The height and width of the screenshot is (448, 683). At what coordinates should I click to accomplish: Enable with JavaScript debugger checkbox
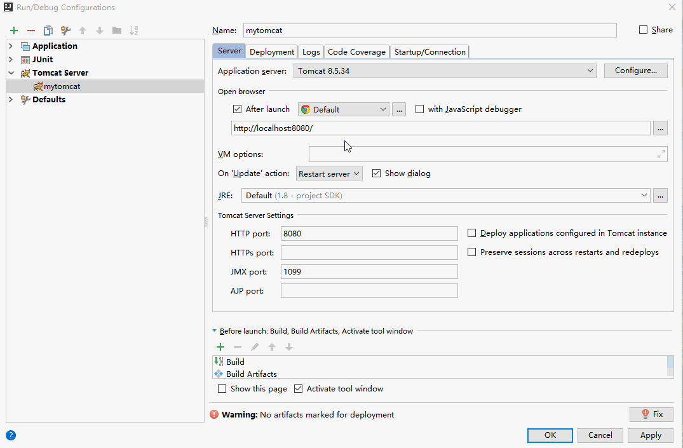(x=419, y=109)
